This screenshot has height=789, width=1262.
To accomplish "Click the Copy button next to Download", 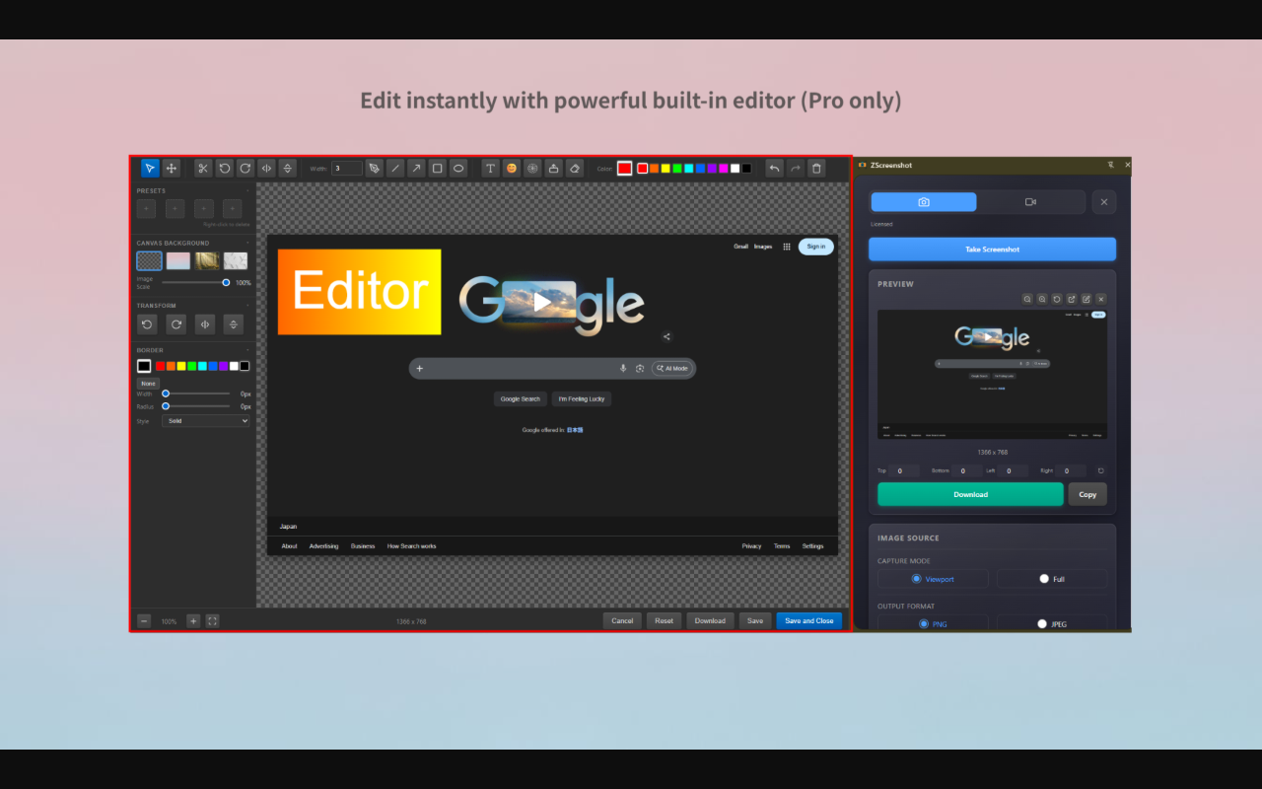I will tap(1087, 494).
